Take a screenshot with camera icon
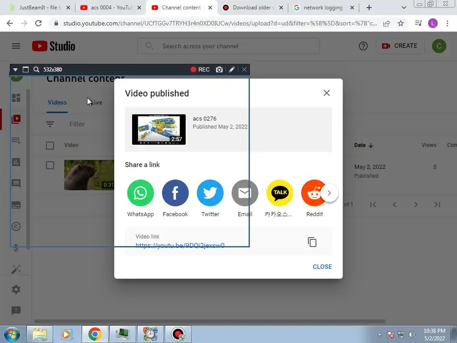The image size is (457, 343). pos(219,69)
